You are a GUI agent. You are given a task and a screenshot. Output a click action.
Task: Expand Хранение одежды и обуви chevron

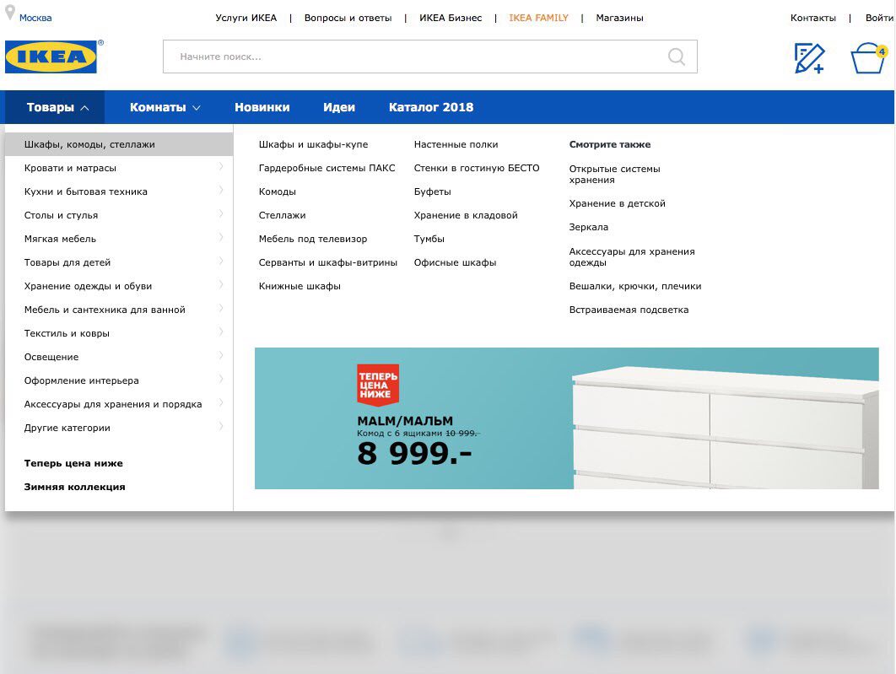coord(221,285)
